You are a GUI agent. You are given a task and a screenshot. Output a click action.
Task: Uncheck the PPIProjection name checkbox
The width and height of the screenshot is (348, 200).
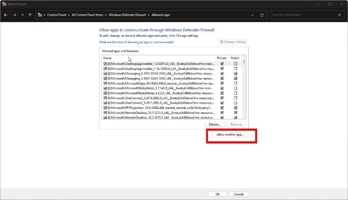(105, 108)
